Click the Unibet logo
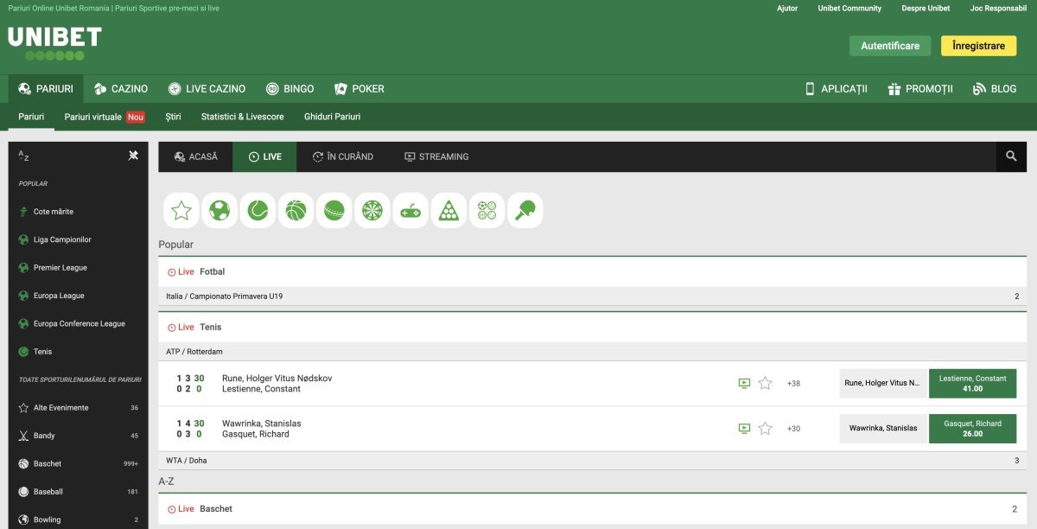This screenshot has width=1037, height=529. coord(54,43)
